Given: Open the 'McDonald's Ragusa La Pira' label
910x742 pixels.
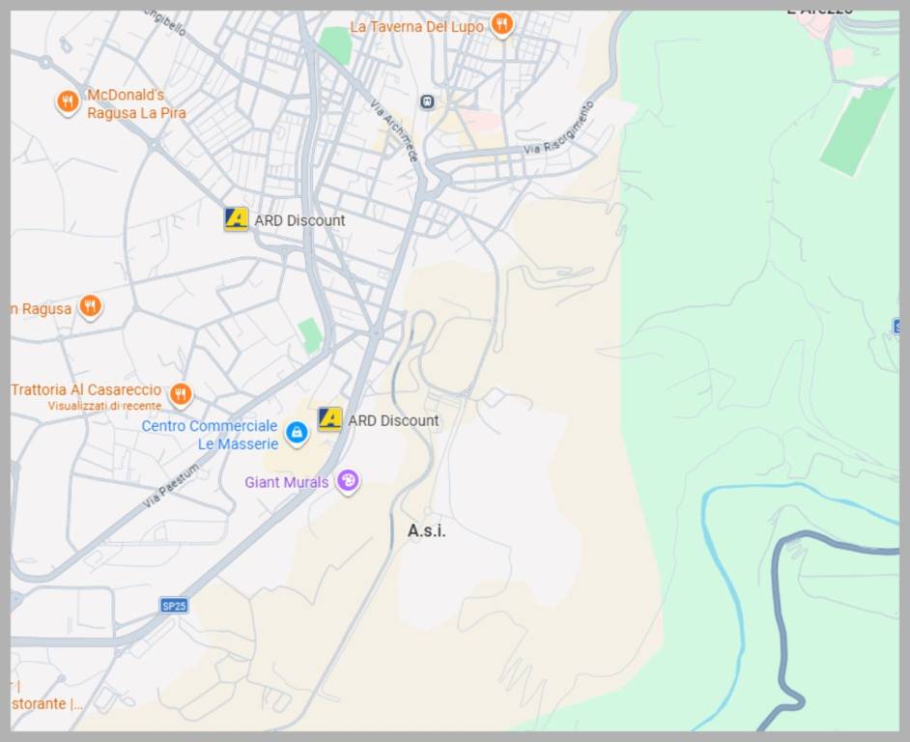Looking at the screenshot, I should click(136, 104).
